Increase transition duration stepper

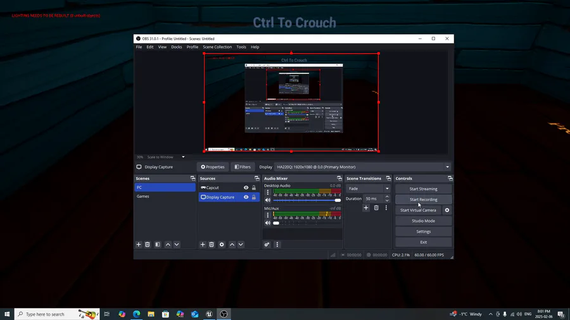click(x=387, y=197)
